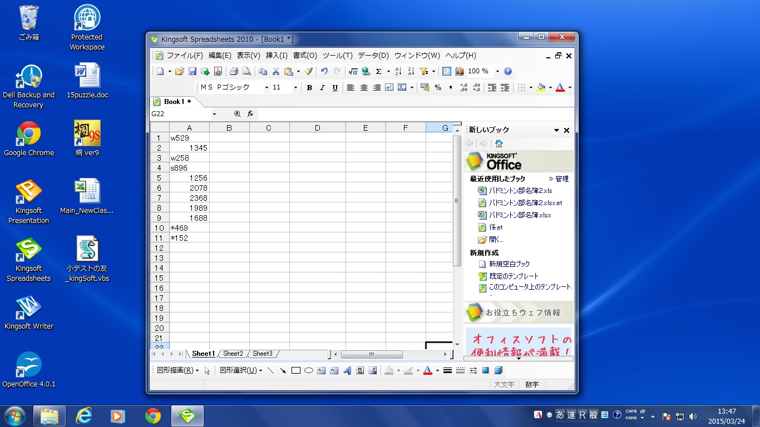The height and width of the screenshot is (427, 760).
Task: Select cell A5 containing 1256
Action: pos(189,178)
